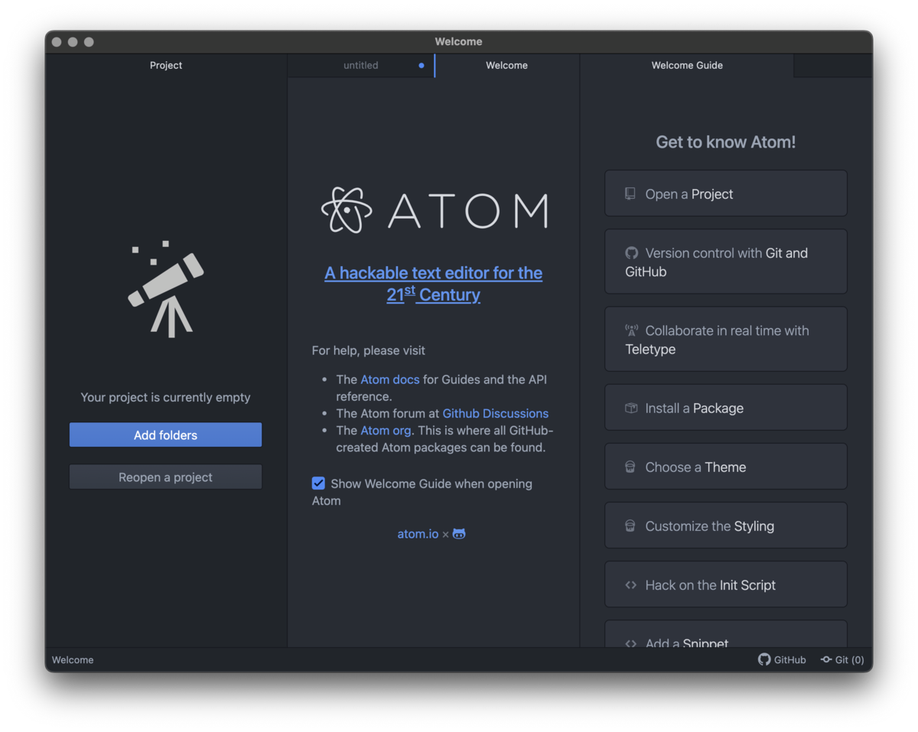The width and height of the screenshot is (918, 732).
Task: Click the book icon beside Open a Project
Action: [630, 194]
